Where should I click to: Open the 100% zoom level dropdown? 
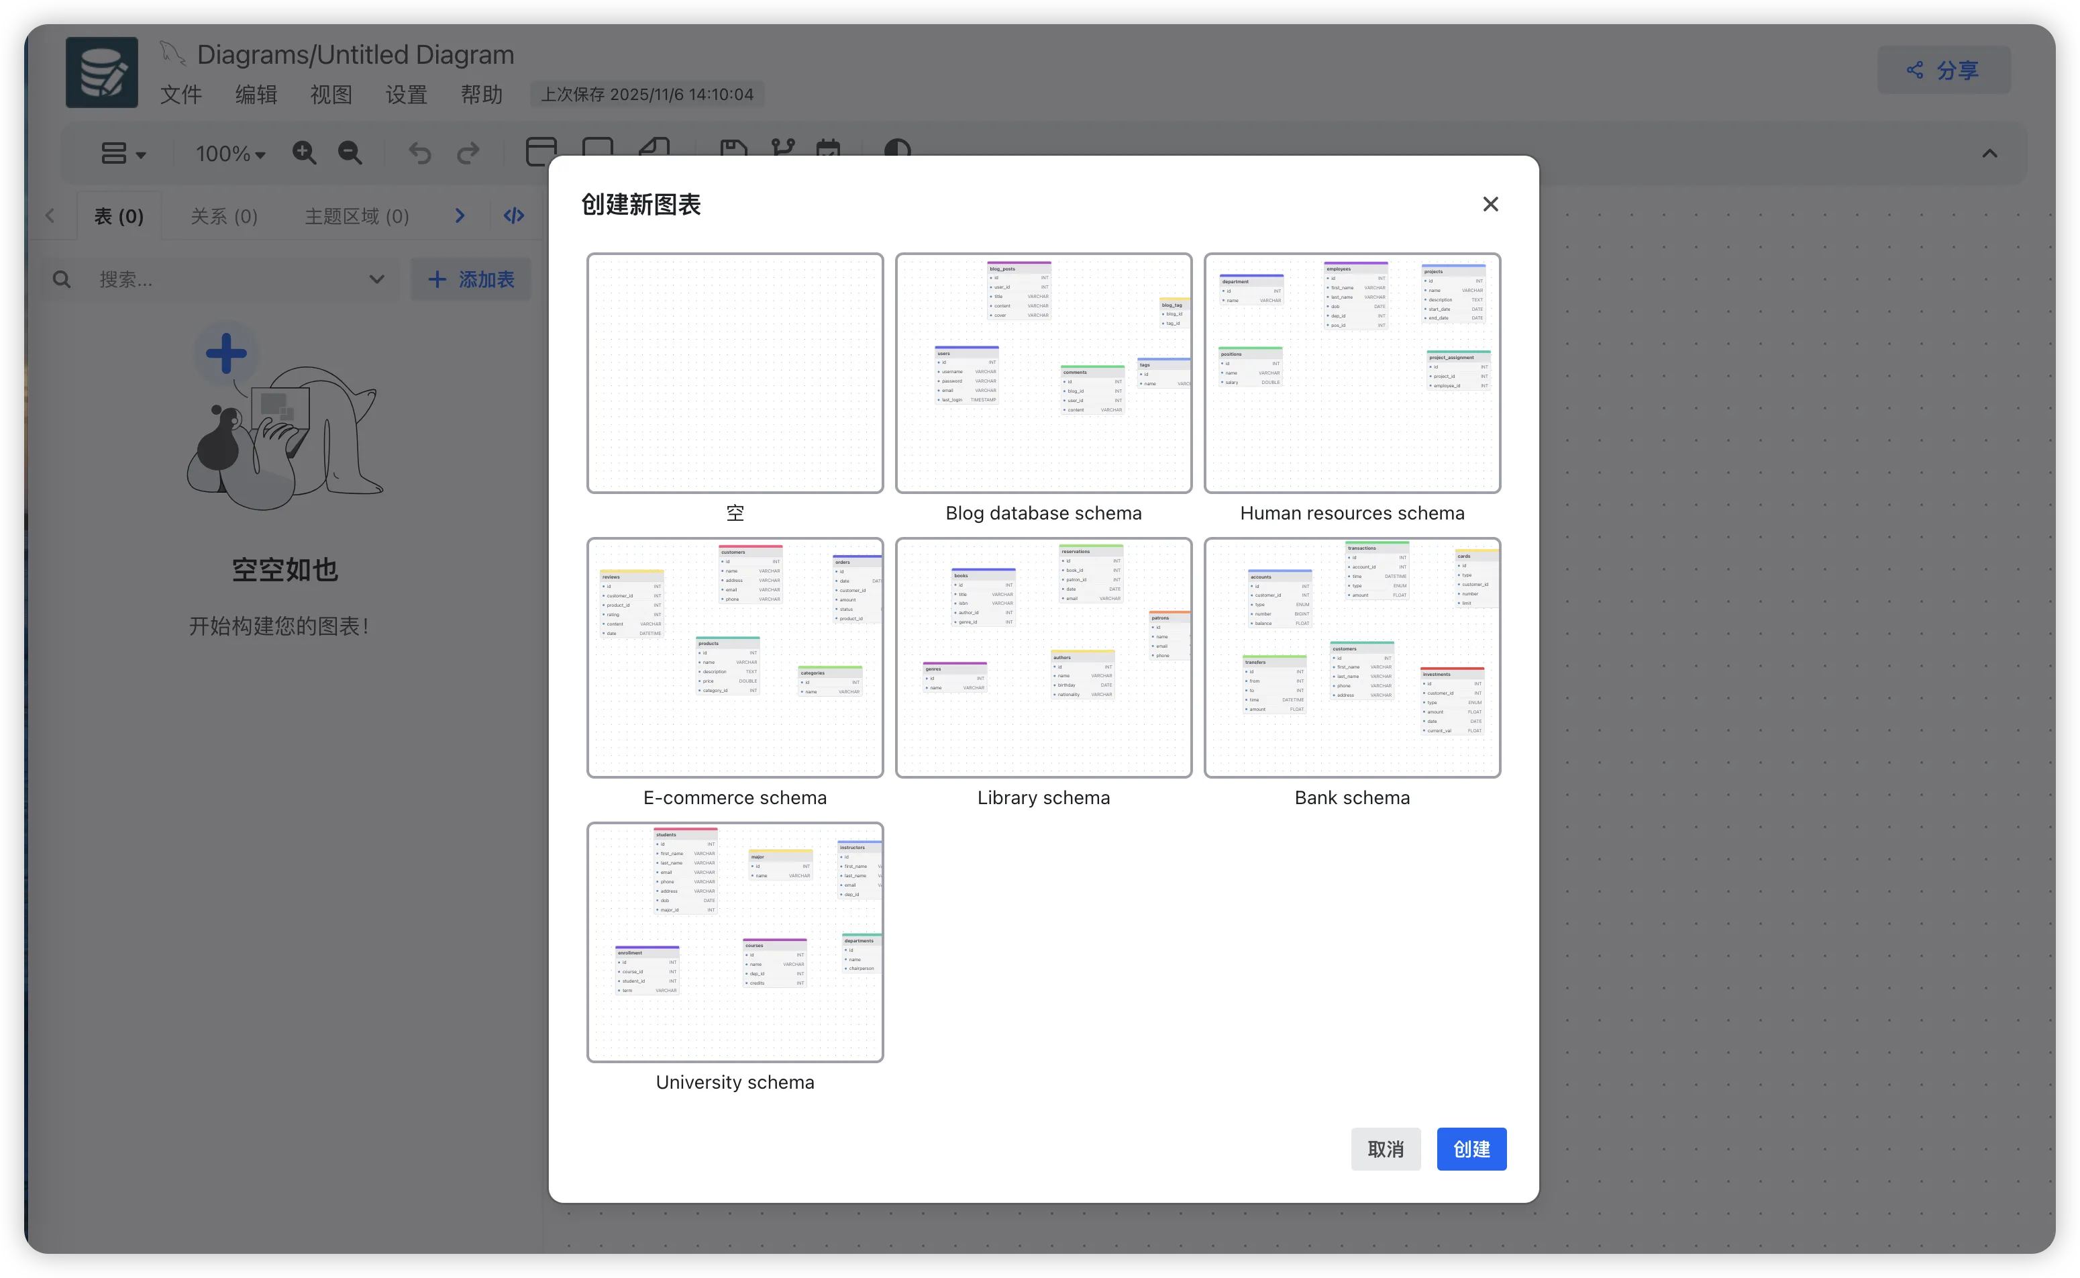[x=229, y=154]
